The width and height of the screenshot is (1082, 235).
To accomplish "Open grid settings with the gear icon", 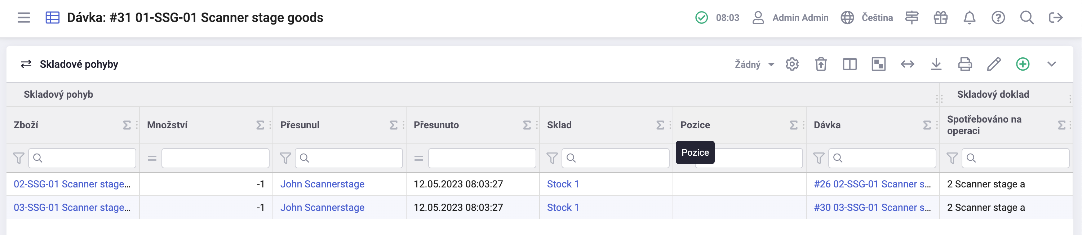I will tap(792, 64).
